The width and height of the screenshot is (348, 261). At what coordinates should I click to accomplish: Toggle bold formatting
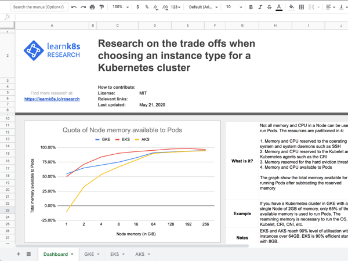[251, 7]
